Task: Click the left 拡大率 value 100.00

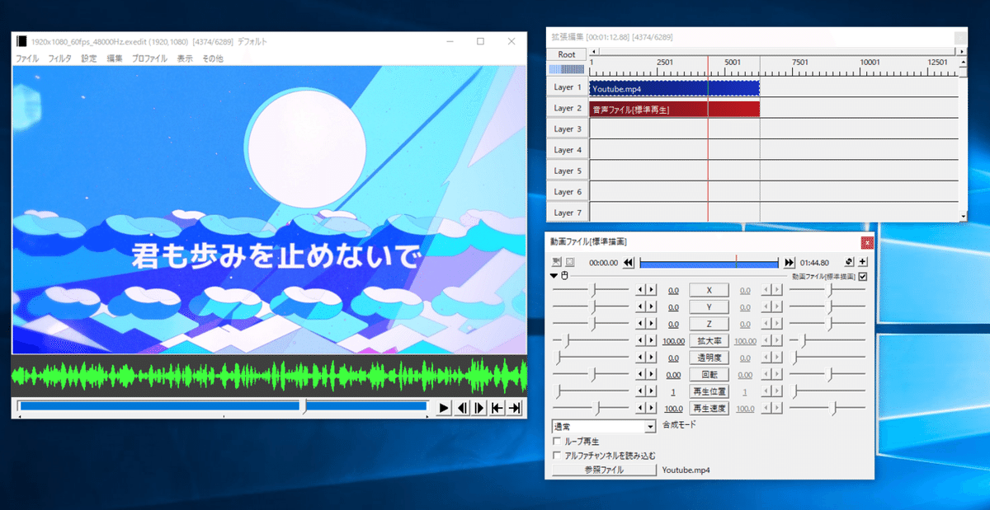Action: click(x=674, y=341)
